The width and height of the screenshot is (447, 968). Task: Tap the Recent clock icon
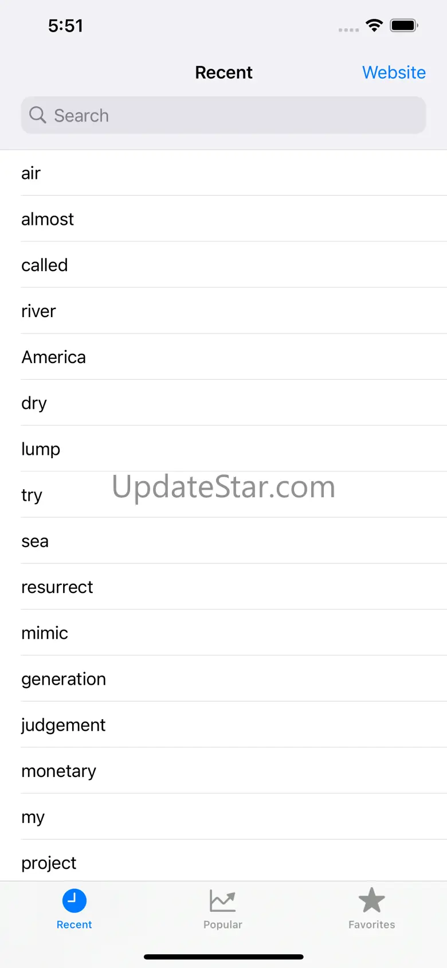74,900
